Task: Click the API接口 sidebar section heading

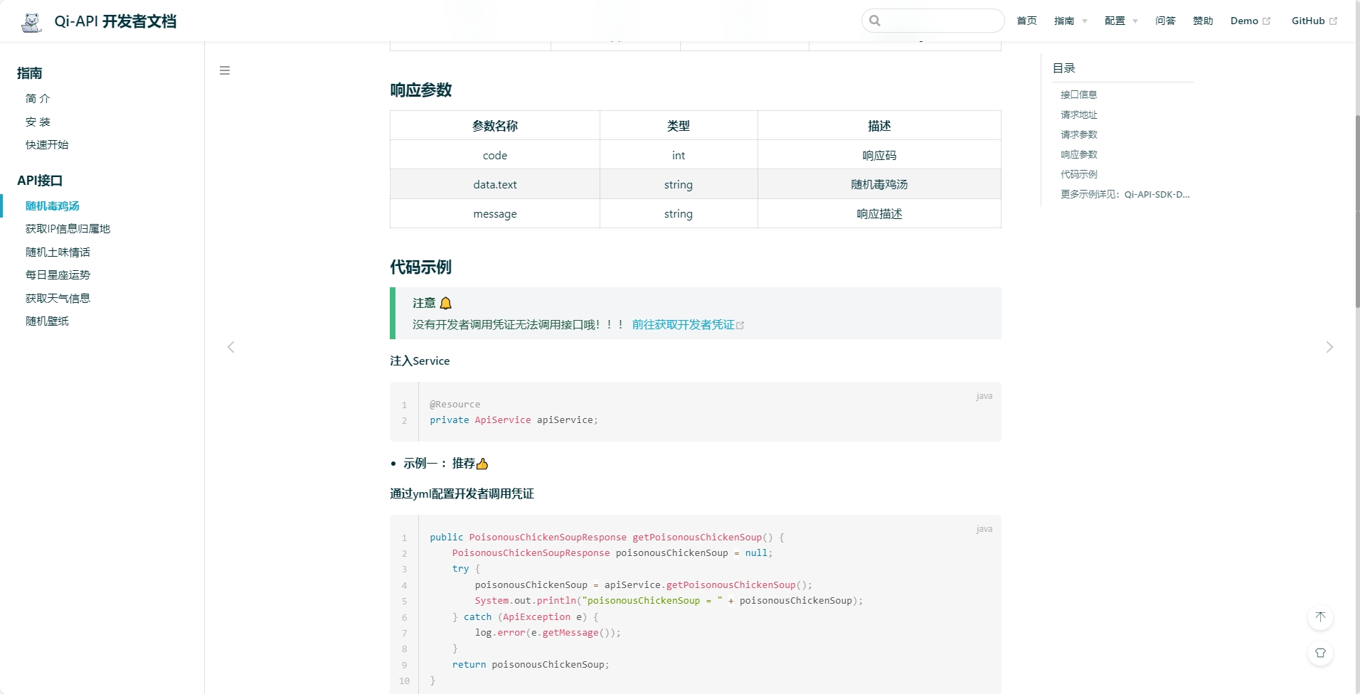Action: click(x=40, y=180)
